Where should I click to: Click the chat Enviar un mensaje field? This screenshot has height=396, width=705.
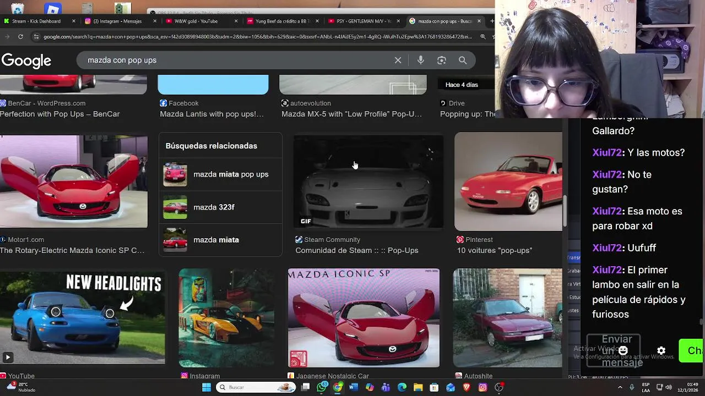(614, 350)
